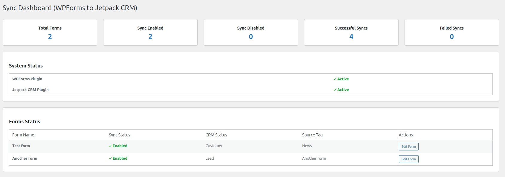505x177 pixels.
Task: Click the Source Tag column header
Action: (x=312, y=135)
